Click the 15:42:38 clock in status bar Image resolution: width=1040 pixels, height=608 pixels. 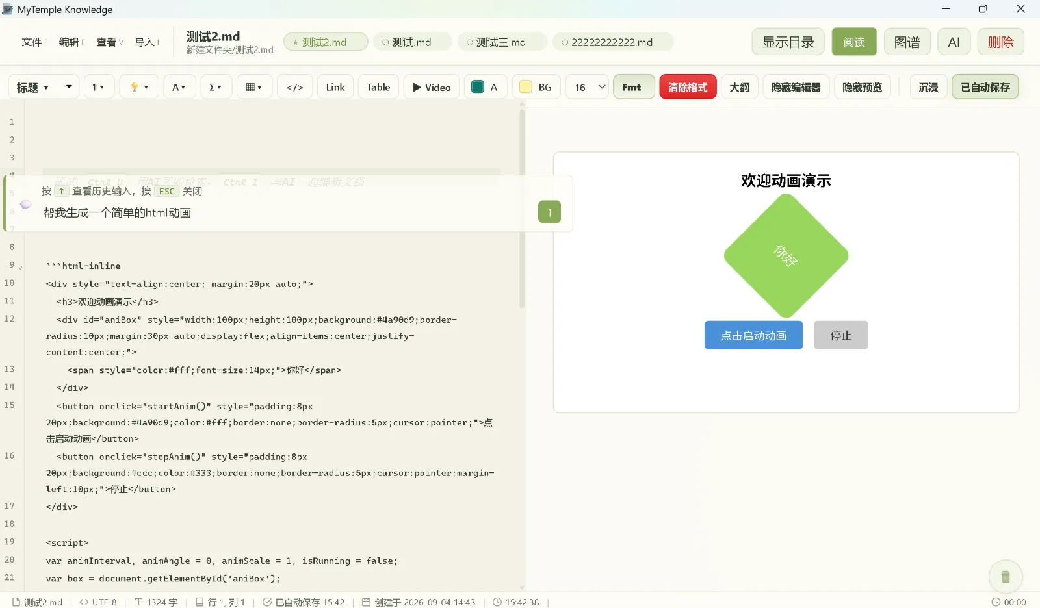click(x=516, y=602)
